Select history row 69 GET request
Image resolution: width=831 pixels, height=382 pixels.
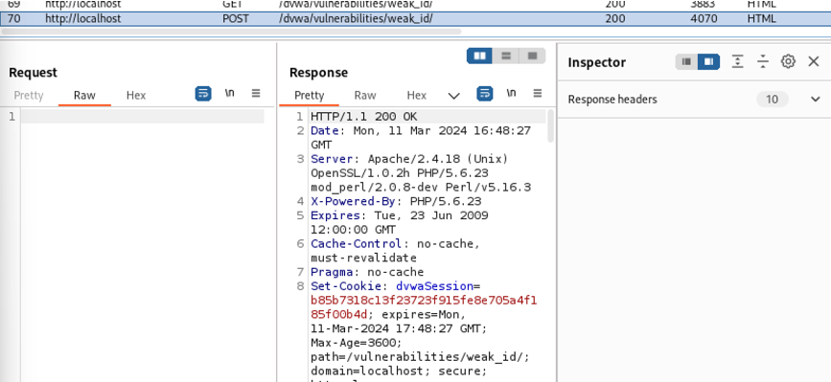pos(416,4)
